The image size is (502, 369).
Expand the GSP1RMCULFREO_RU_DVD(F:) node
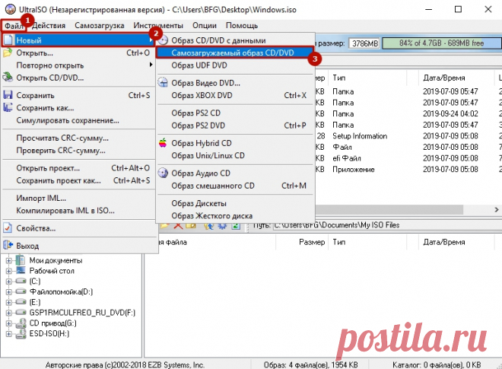pos(9,313)
